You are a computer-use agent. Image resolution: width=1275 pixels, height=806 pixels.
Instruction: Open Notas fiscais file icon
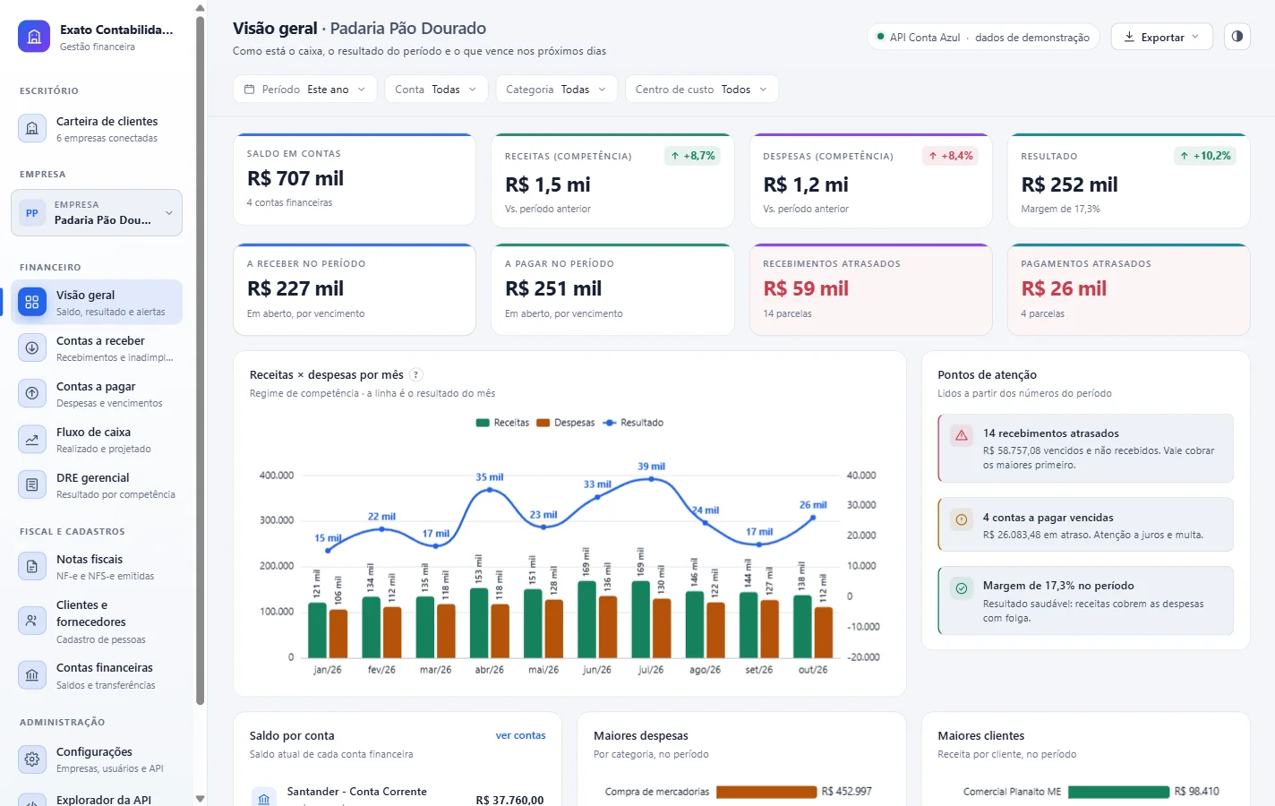[x=32, y=566]
